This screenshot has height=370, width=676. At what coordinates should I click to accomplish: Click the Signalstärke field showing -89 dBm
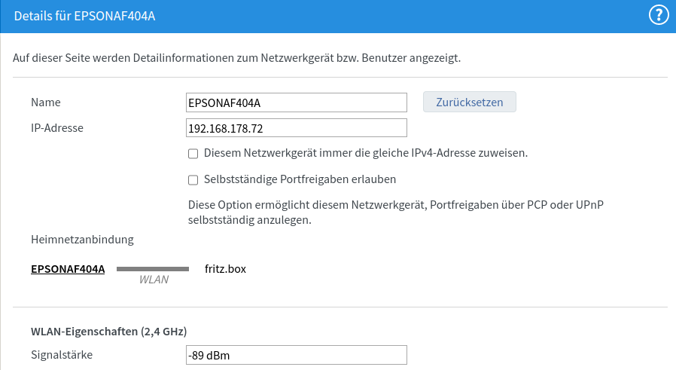(x=296, y=355)
